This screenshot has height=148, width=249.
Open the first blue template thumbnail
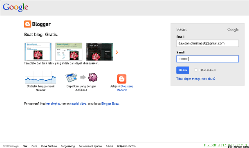click(38, 52)
